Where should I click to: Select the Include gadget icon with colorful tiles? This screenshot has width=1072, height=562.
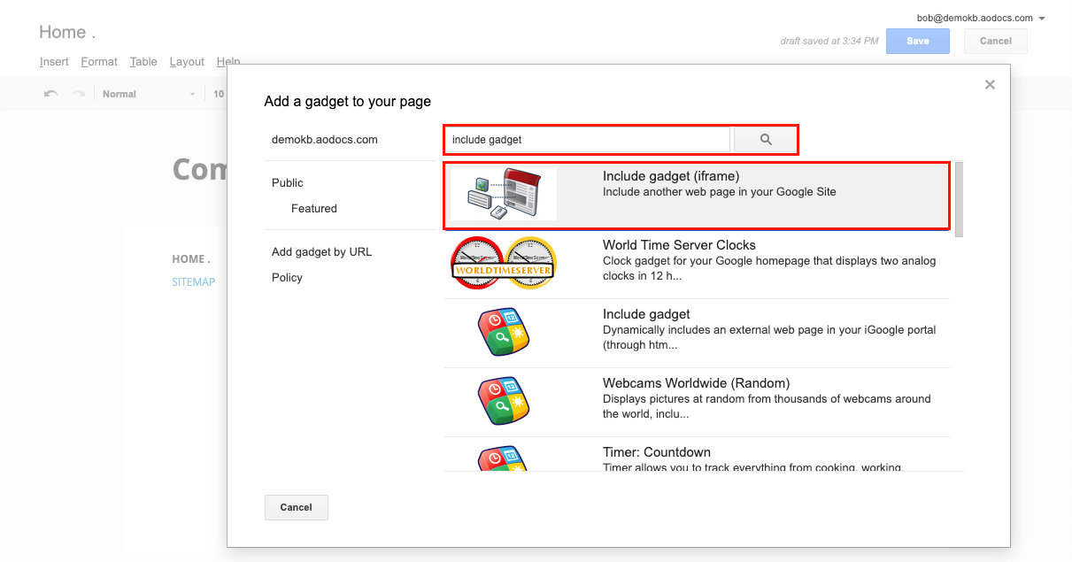[503, 332]
